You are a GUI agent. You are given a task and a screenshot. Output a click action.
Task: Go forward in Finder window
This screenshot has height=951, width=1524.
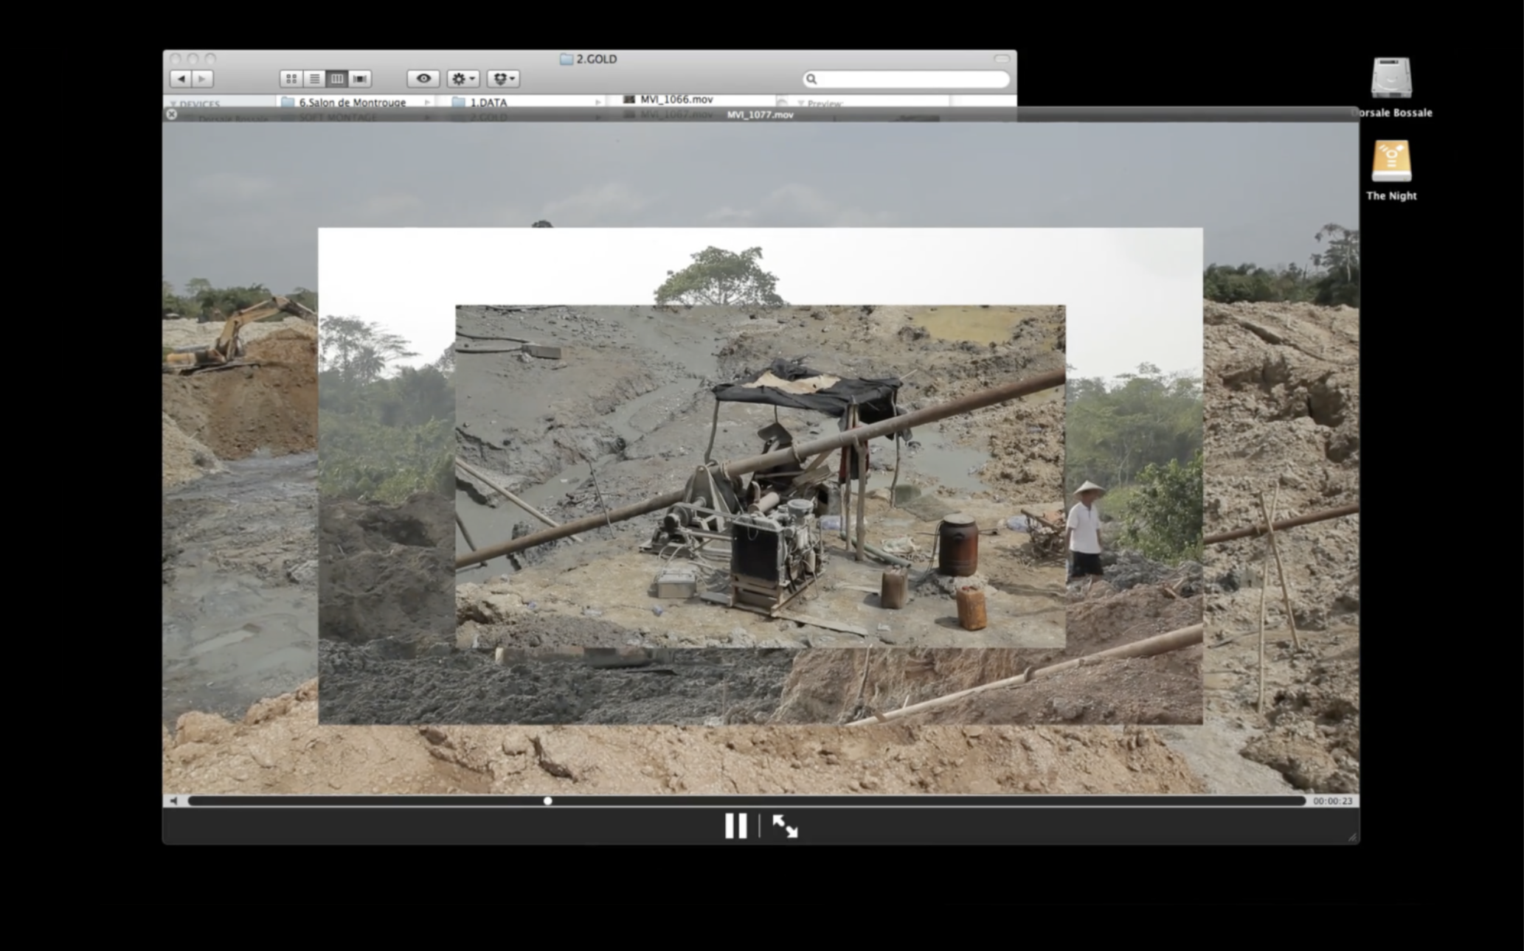pyautogui.click(x=202, y=78)
